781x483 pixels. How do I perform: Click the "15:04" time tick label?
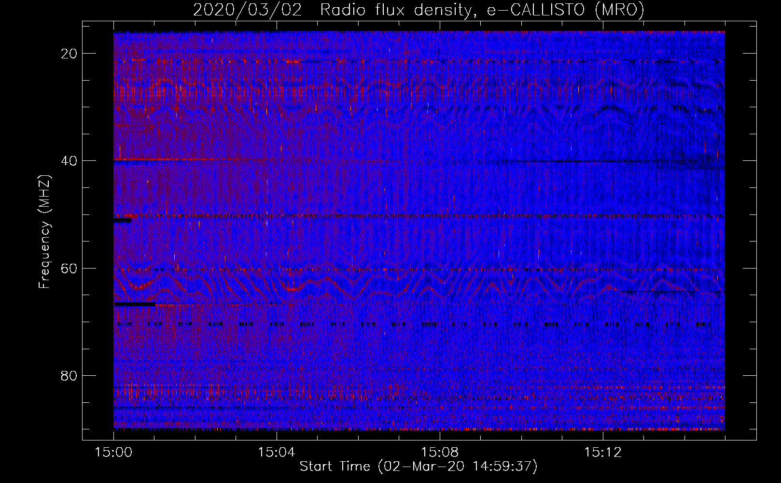pos(276,453)
